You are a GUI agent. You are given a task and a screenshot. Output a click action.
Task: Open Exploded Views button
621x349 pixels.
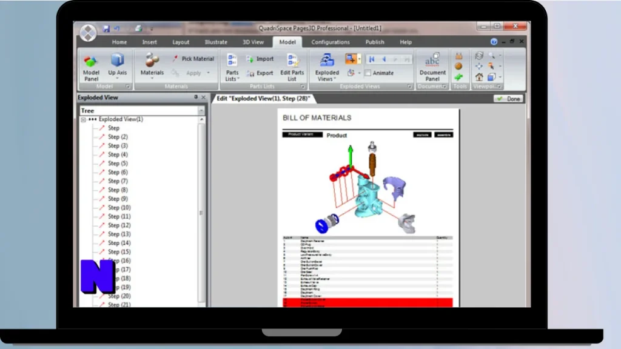pos(327,67)
